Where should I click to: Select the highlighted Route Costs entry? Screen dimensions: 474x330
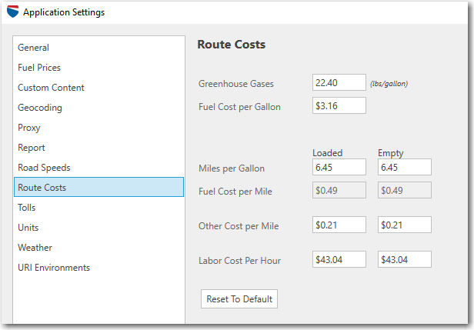(x=98, y=188)
